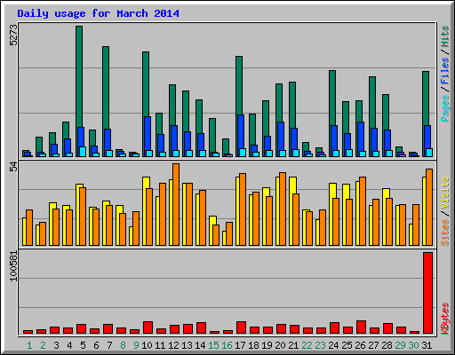This screenshot has width=455, height=355.
Task: Click day label '19' on the x-axis
Action: [x=267, y=345]
